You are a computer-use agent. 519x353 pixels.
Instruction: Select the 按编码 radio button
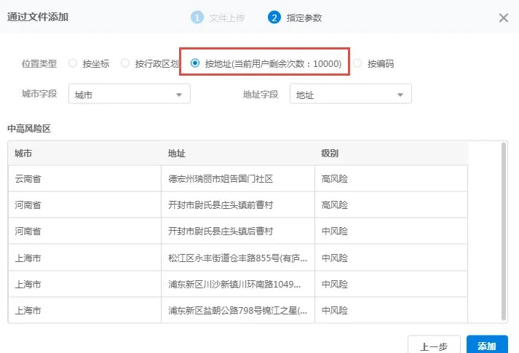(357, 63)
